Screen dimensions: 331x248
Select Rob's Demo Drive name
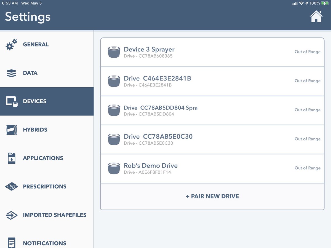click(x=151, y=166)
